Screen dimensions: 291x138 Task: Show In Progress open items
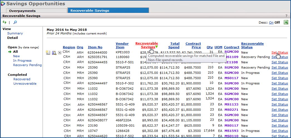click(x=22, y=61)
